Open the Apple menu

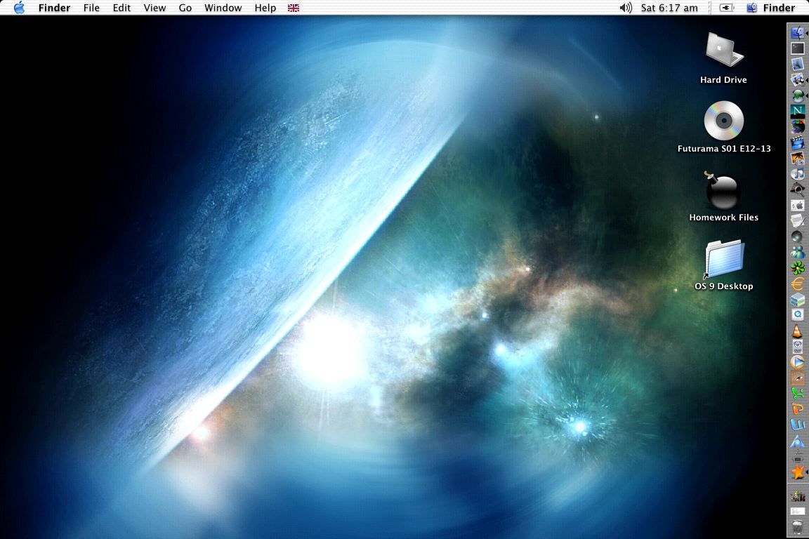coord(19,8)
